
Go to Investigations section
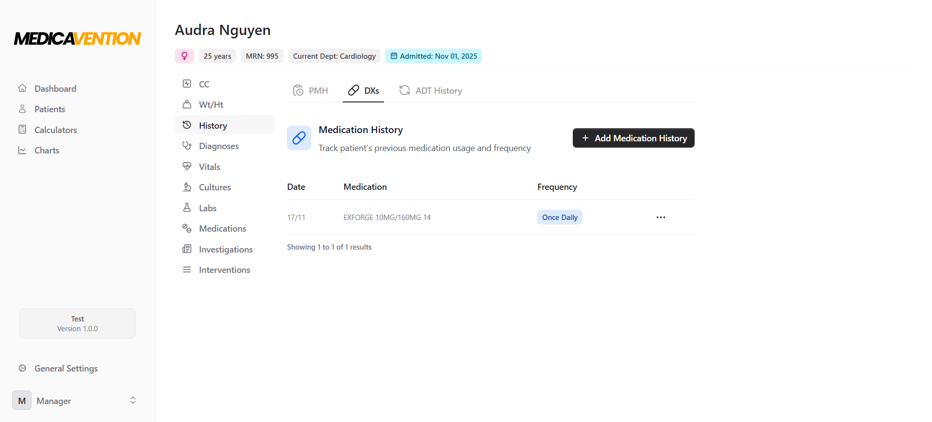tap(226, 250)
